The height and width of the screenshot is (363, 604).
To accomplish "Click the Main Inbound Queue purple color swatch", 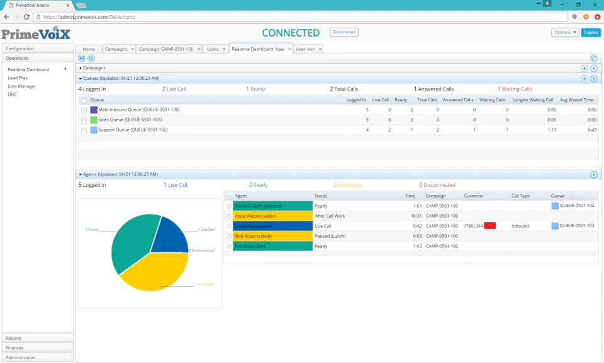I will coord(94,110).
